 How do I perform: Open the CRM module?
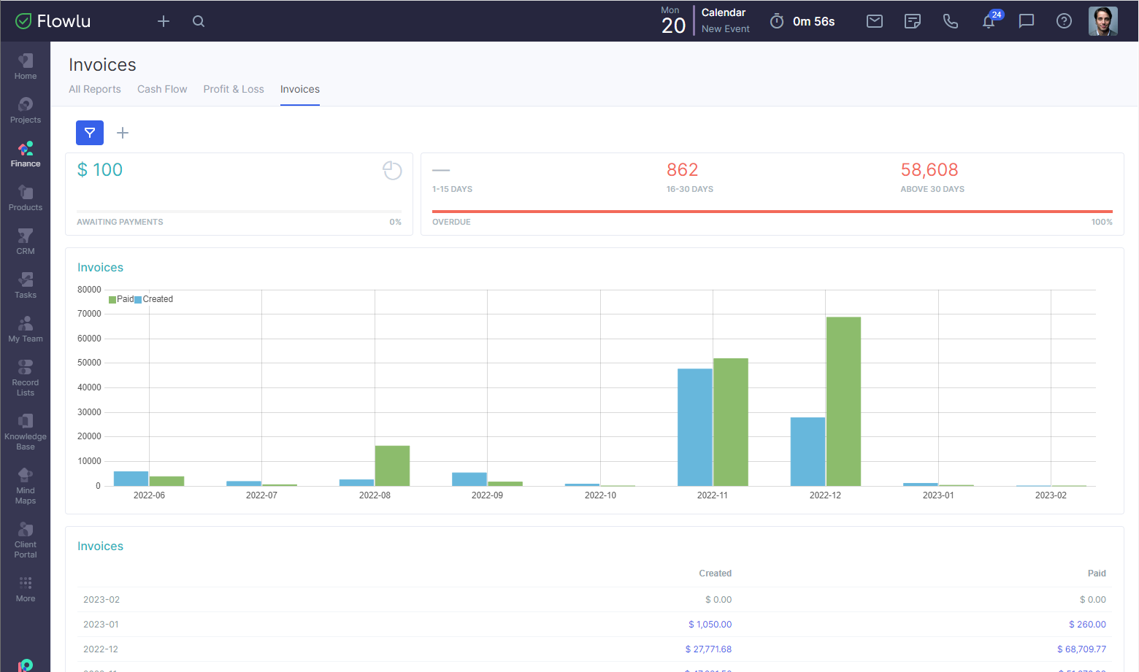25,242
